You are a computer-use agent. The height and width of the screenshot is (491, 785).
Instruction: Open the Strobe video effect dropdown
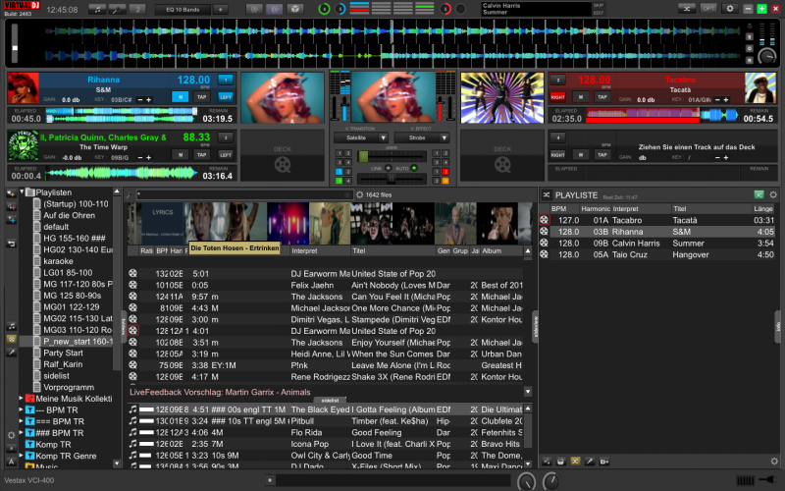coord(422,137)
